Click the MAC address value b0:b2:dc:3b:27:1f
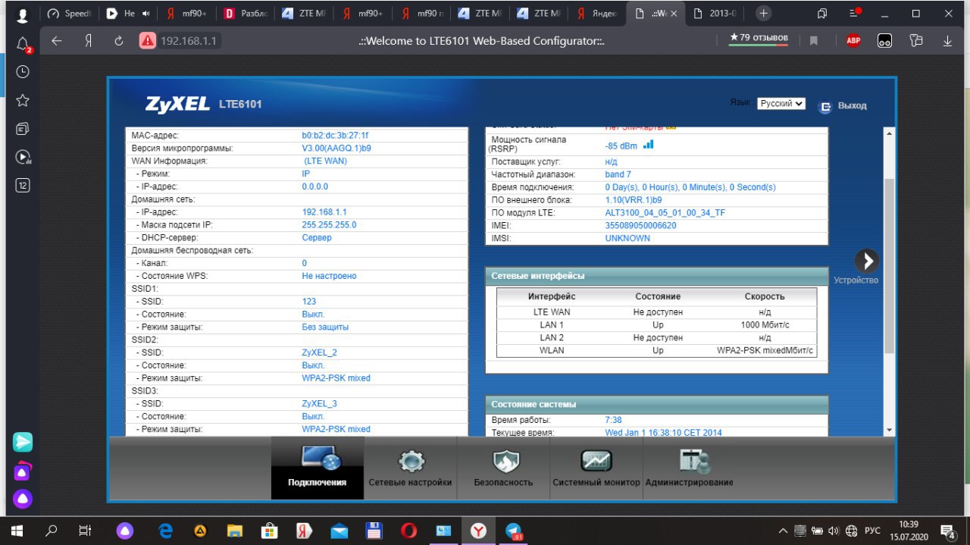The height and width of the screenshot is (545, 970). coord(335,136)
